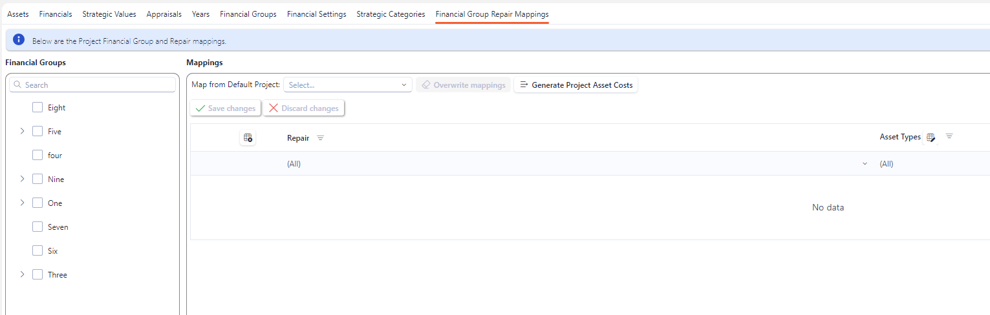Toggle the four financial group checkbox

38,156
